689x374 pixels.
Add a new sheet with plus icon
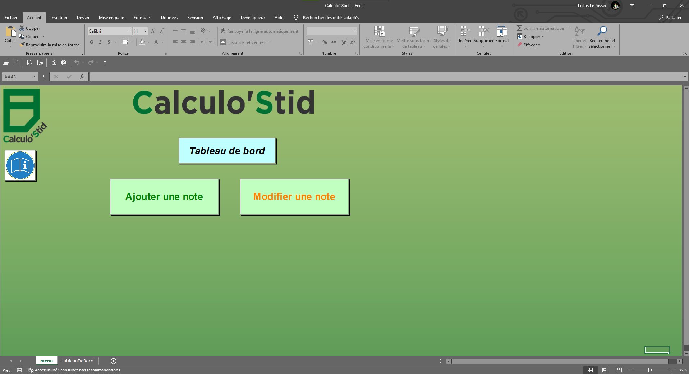click(114, 361)
